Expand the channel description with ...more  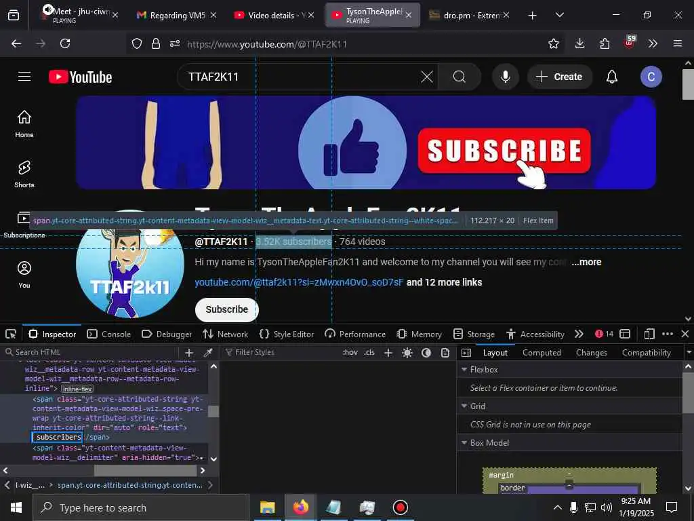[x=586, y=262]
